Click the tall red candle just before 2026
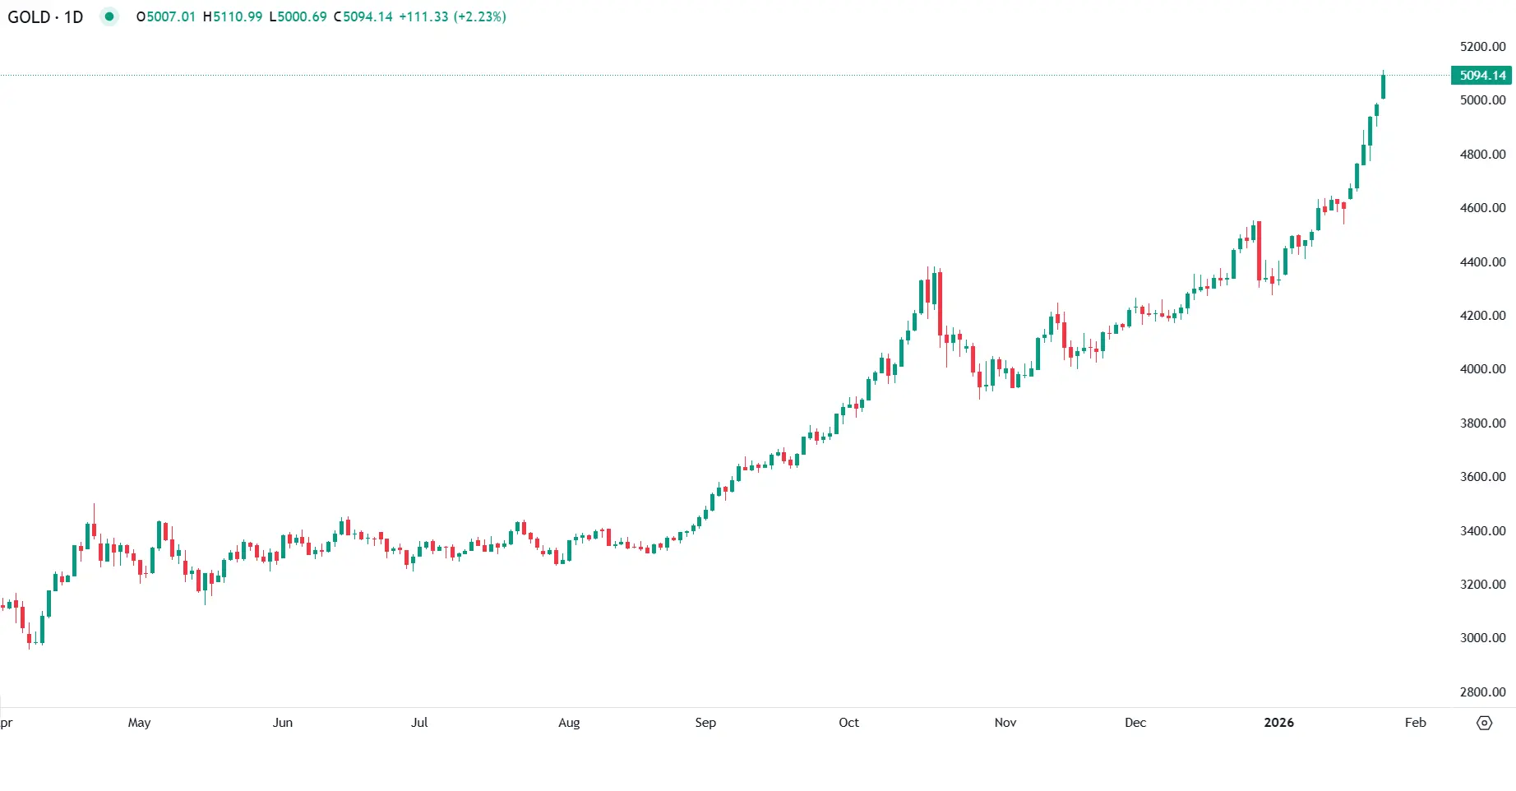The image size is (1516, 791). click(1259, 251)
